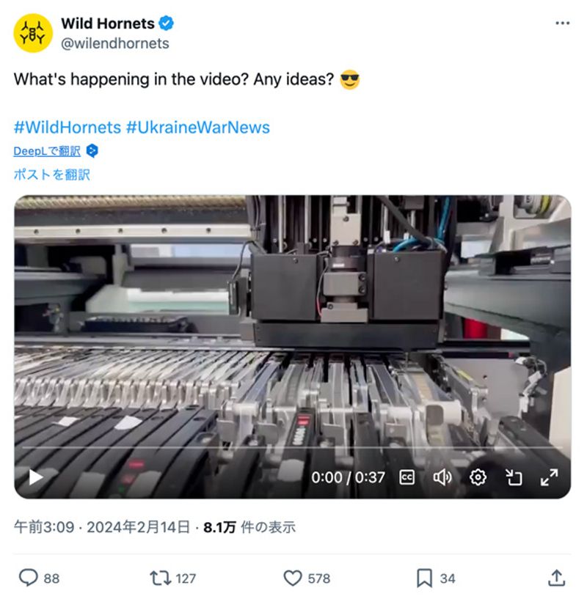The height and width of the screenshot is (599, 587).
Task: Open the three-dot more options menu
Action: click(x=562, y=23)
